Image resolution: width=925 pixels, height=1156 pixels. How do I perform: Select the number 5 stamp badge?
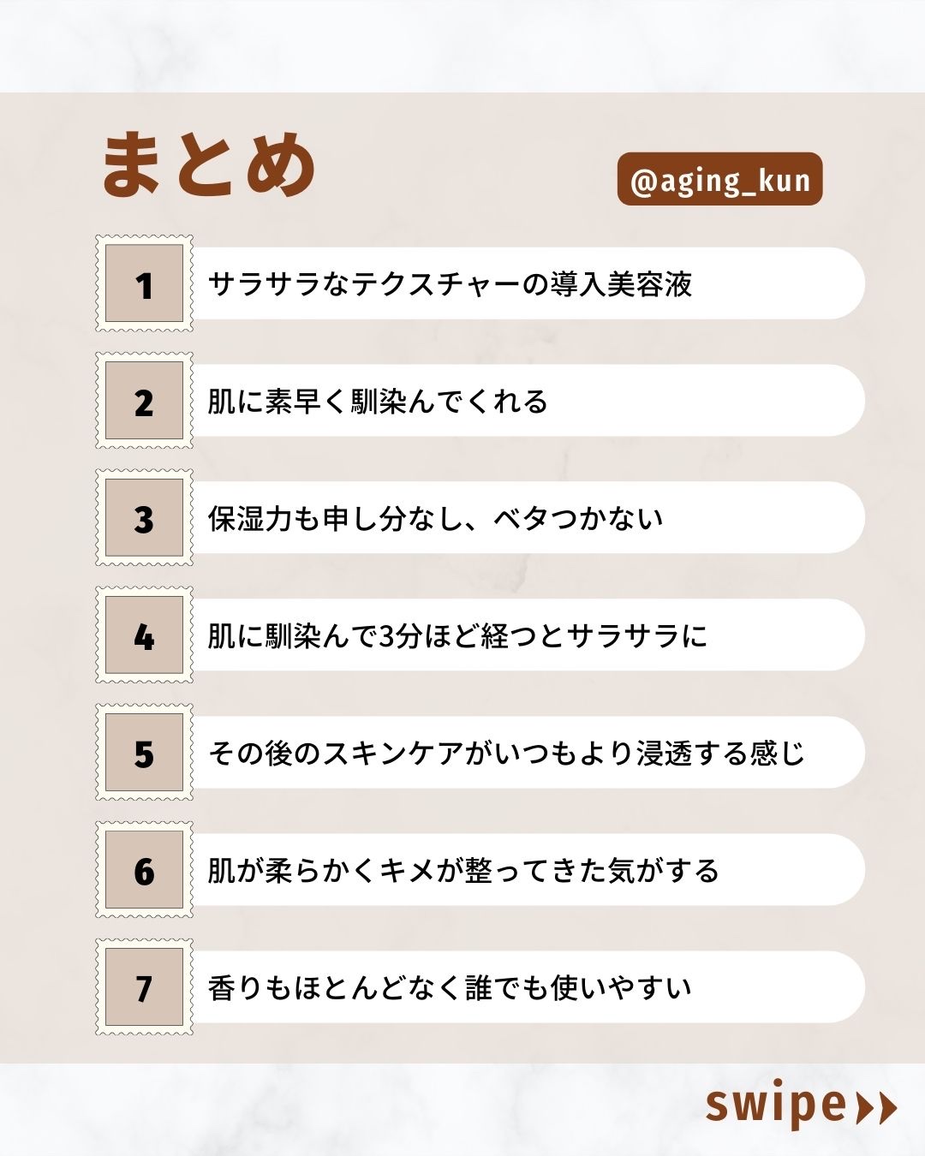144,753
